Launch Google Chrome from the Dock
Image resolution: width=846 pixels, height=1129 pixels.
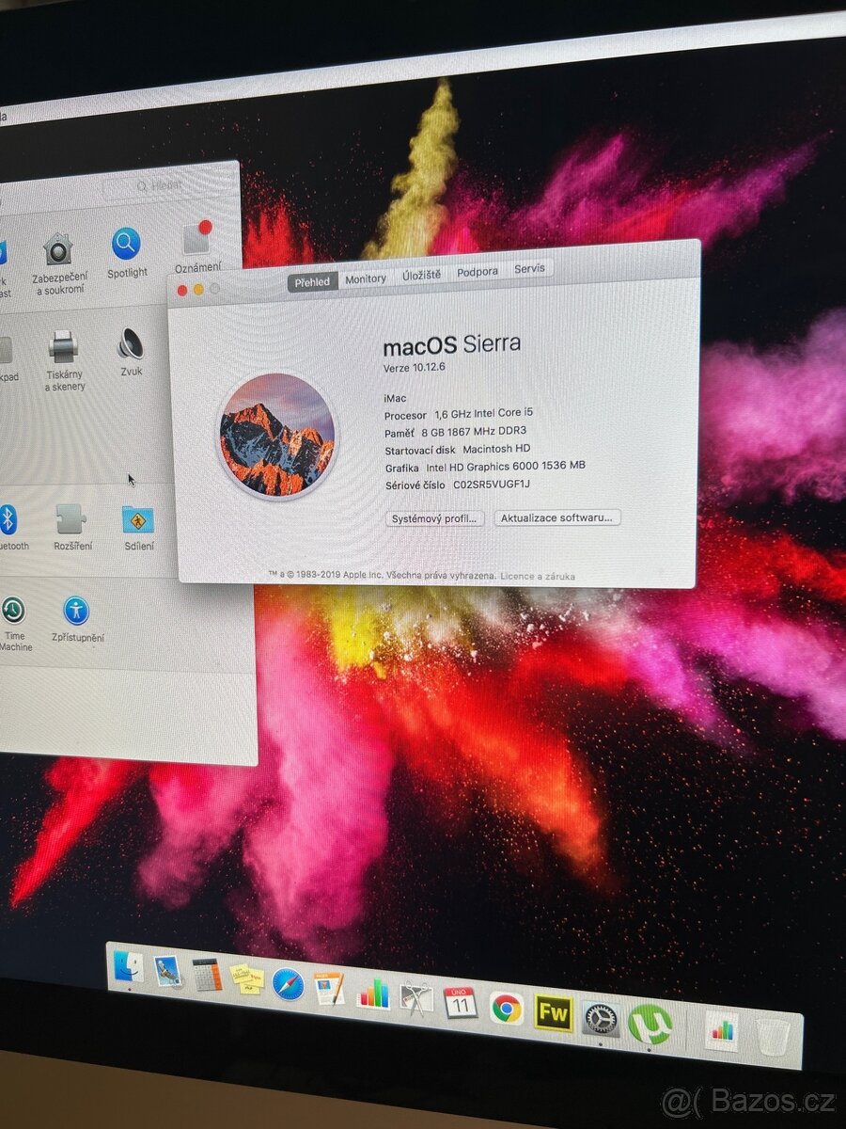click(x=505, y=1010)
